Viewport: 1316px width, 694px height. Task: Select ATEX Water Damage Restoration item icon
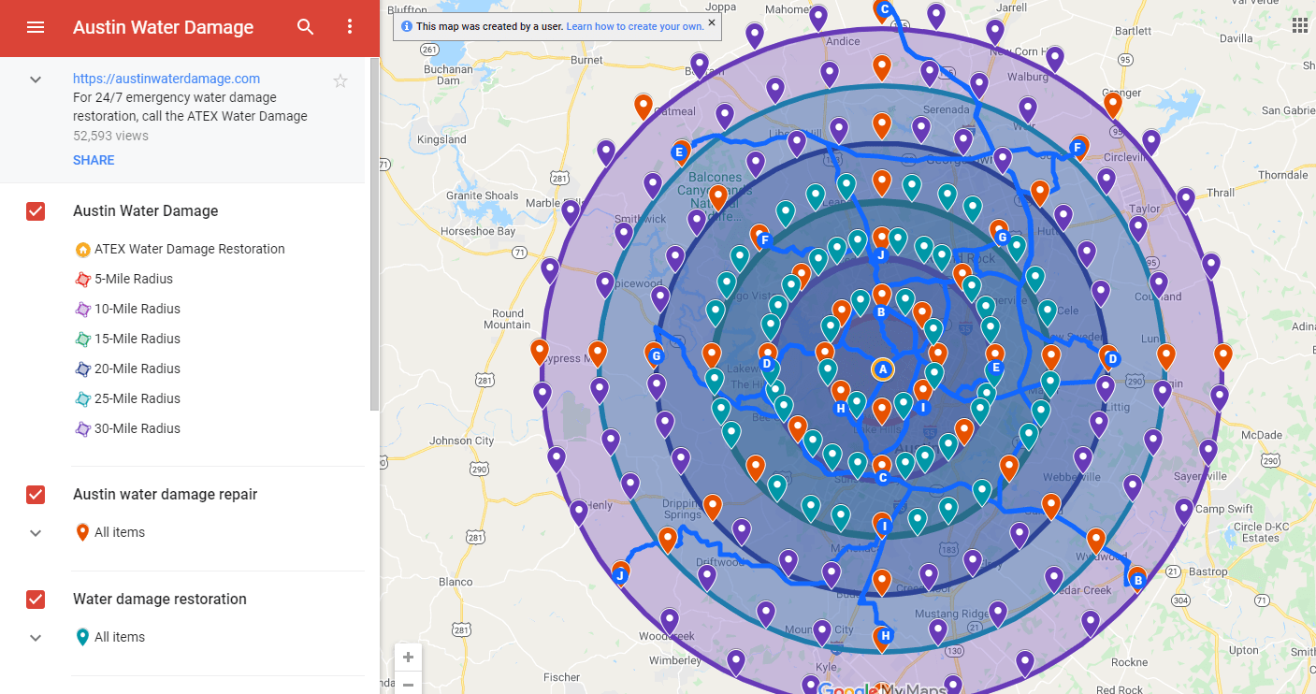coord(82,250)
